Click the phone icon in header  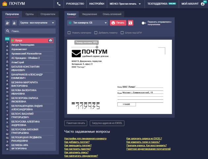coord(59,4)
